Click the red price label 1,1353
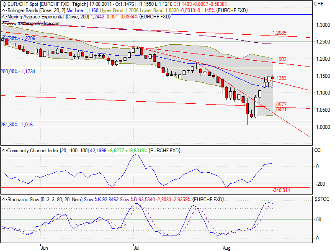This screenshot has width=335, height=251. pyautogui.click(x=280, y=78)
